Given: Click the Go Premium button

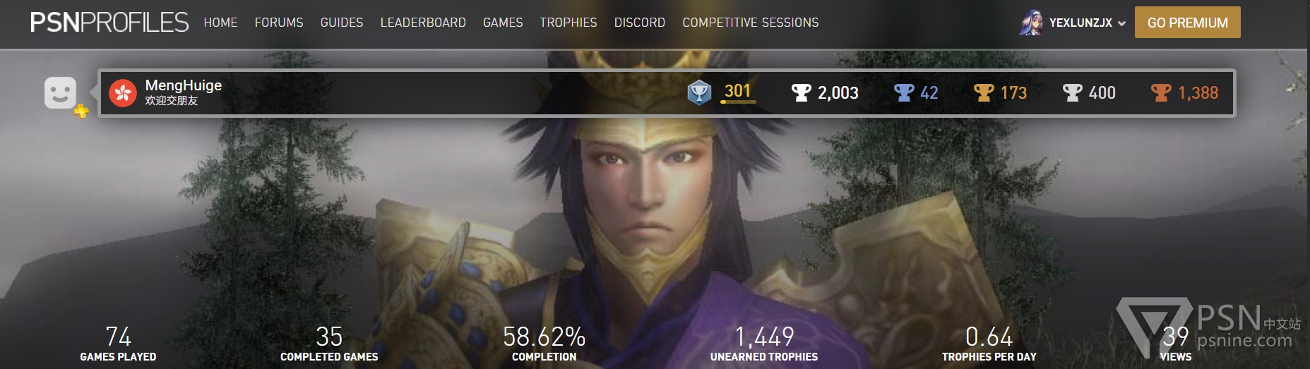Looking at the screenshot, I should point(1188,23).
